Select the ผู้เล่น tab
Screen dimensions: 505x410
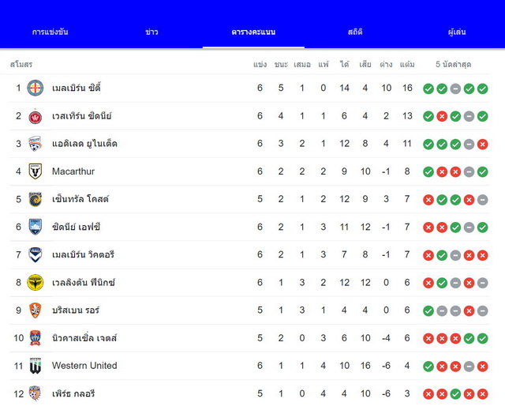coord(457,32)
